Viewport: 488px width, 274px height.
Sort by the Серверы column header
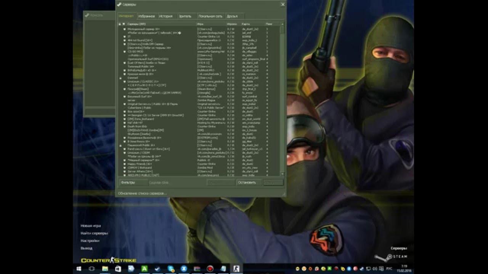pos(161,24)
